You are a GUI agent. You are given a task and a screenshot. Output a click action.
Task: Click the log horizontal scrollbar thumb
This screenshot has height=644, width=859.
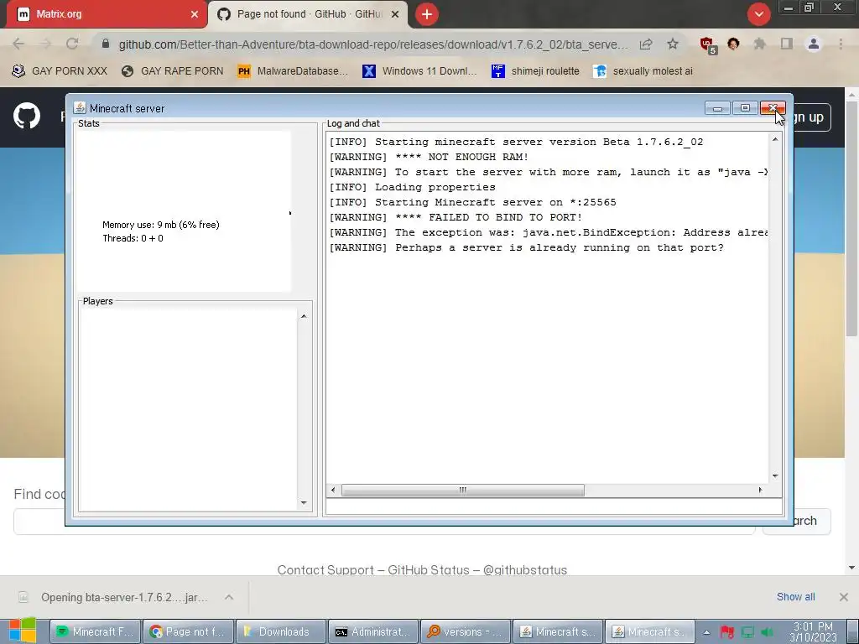463,490
